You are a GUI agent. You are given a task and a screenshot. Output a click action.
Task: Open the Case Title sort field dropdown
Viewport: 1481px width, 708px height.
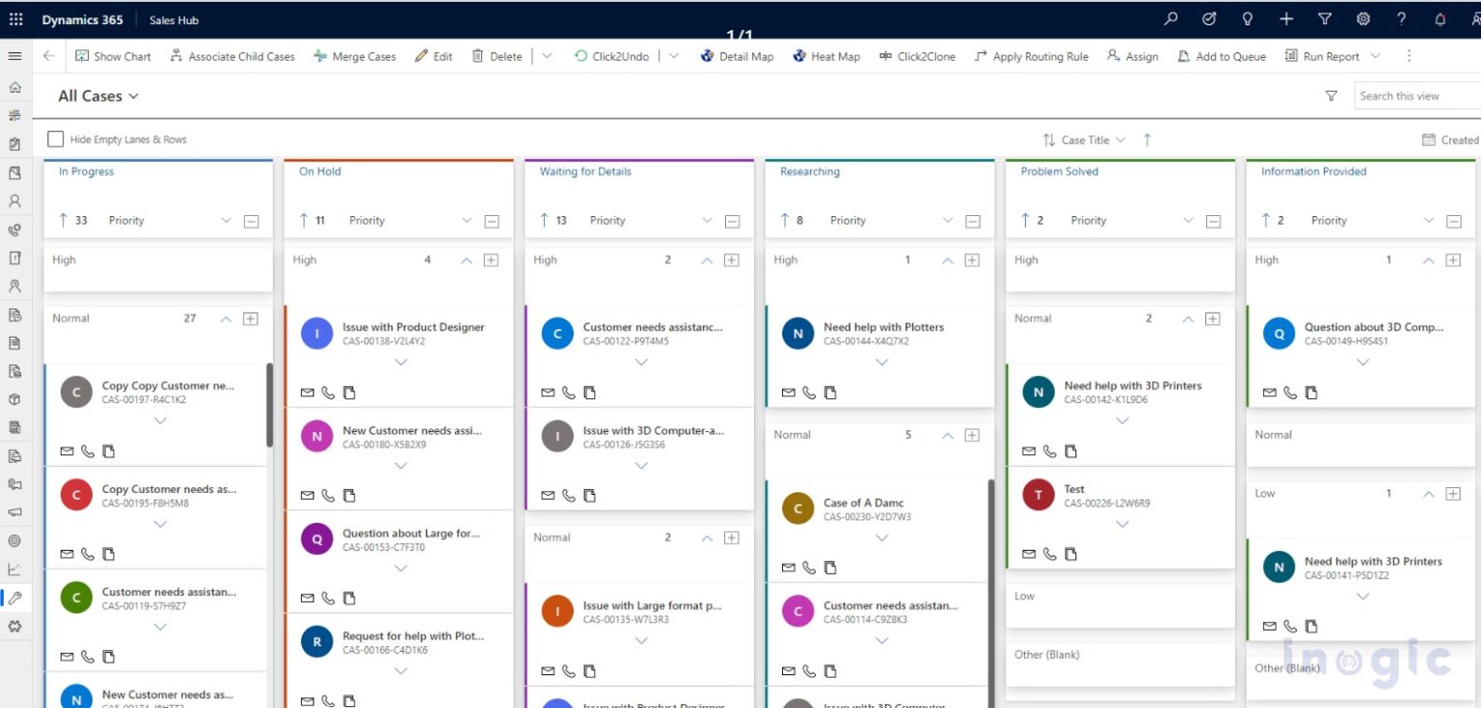(x=1120, y=140)
